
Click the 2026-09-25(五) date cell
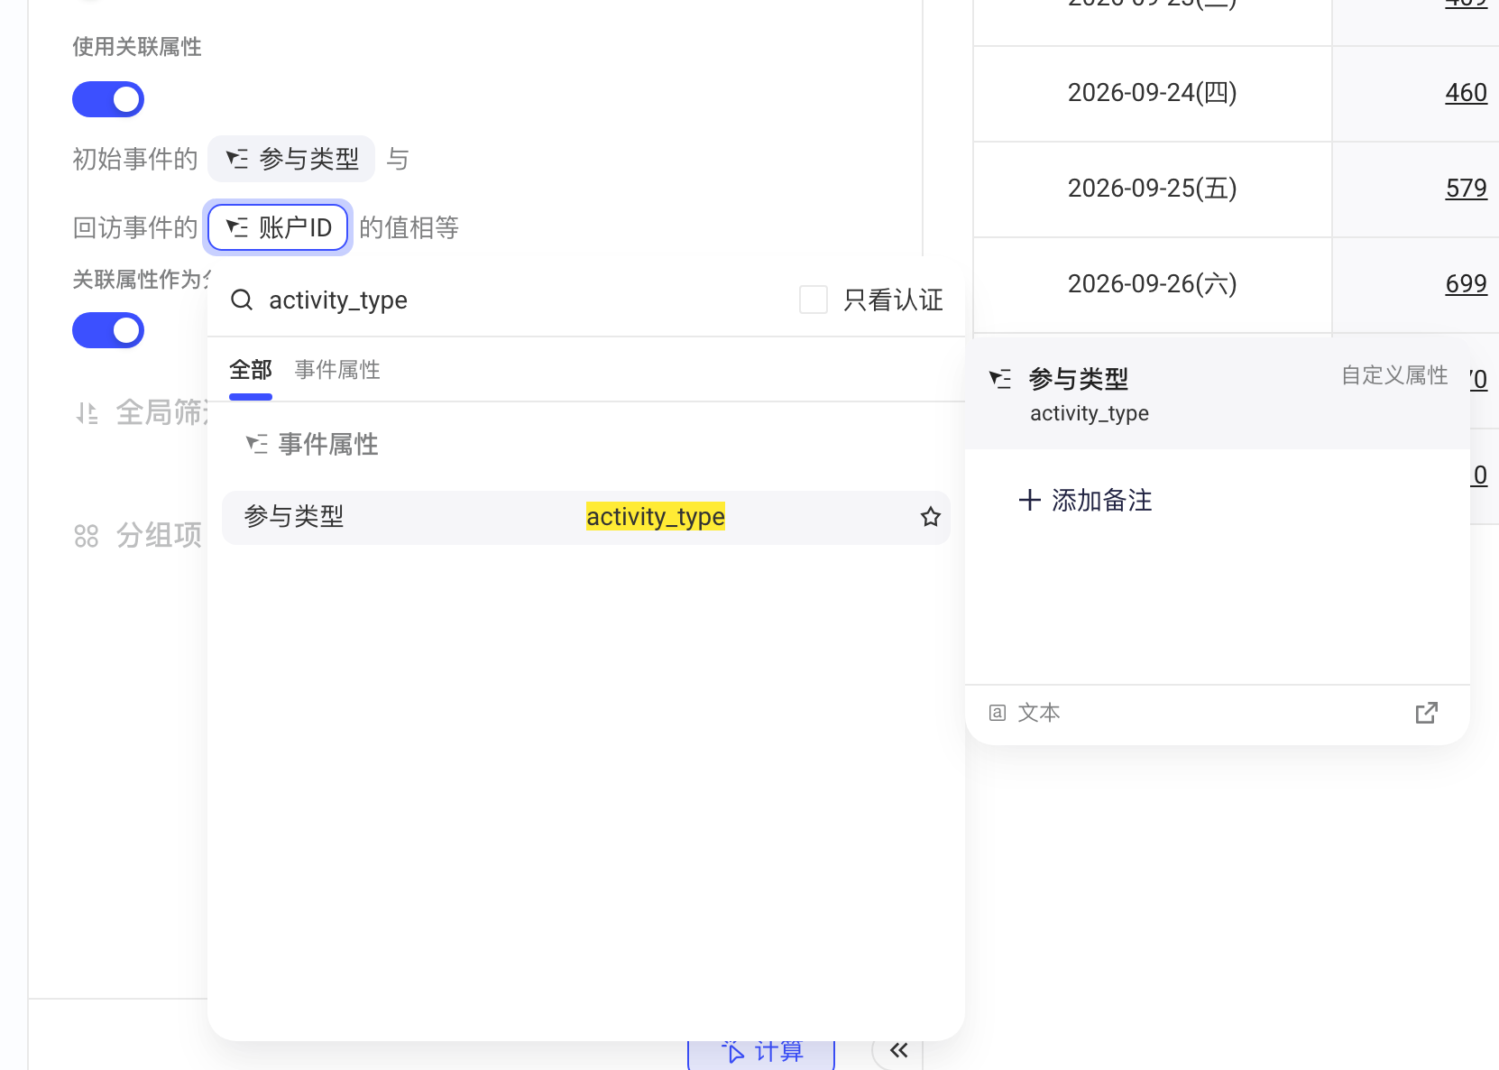point(1153,189)
